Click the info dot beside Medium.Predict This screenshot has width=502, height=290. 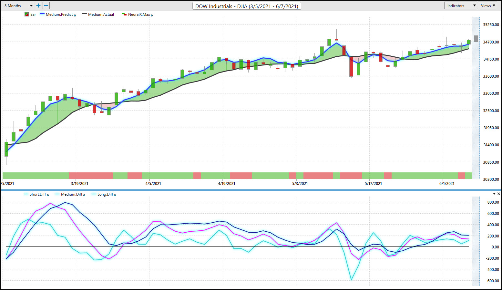pos(75,15)
